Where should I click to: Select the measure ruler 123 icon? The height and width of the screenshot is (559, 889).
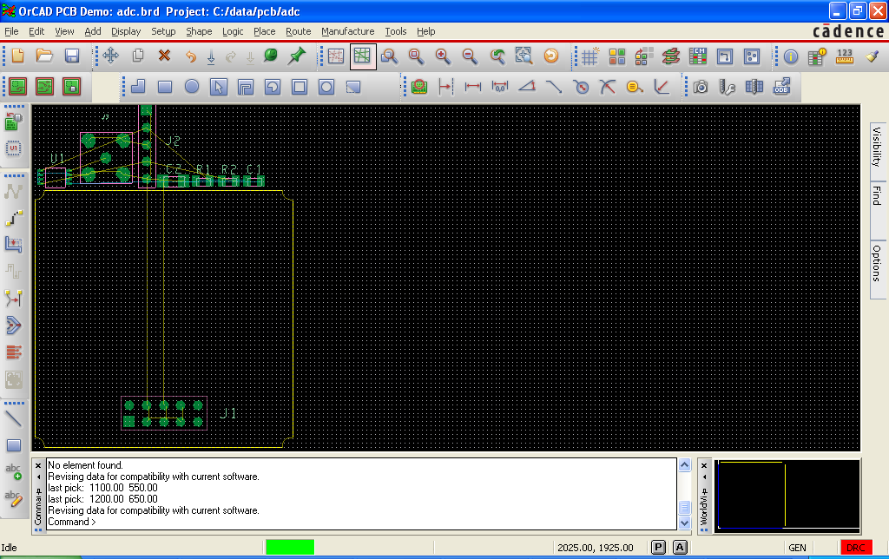tap(844, 56)
